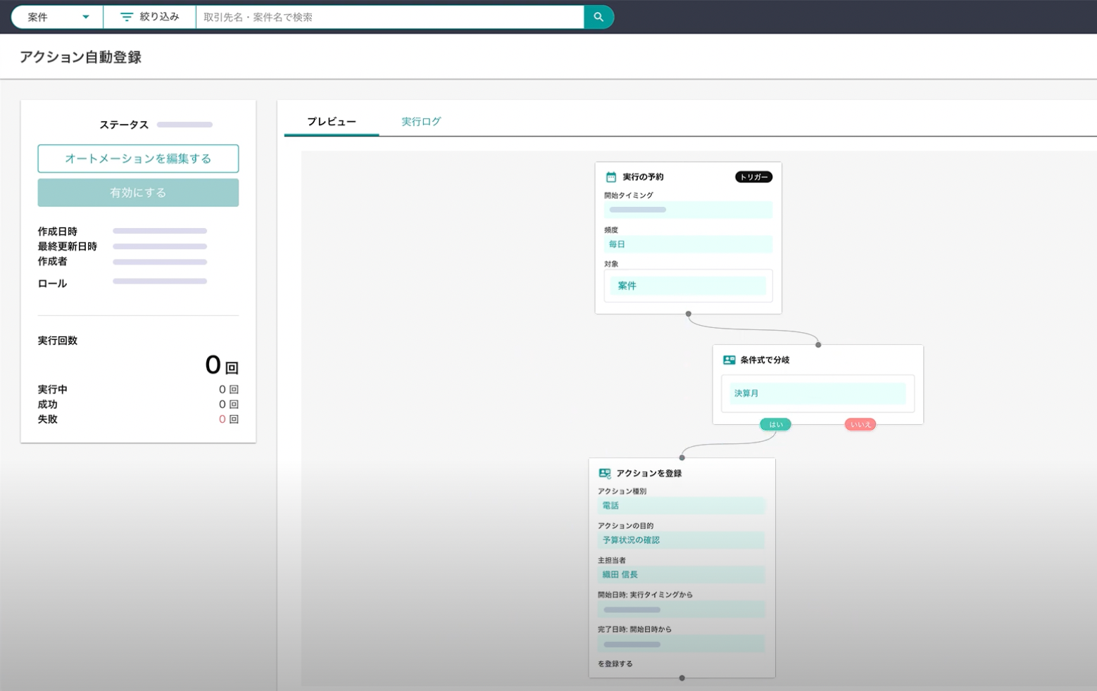This screenshot has width=1097, height=691.
Task: Click the filter lines icon beside 絞り込み
Action: pos(127,17)
